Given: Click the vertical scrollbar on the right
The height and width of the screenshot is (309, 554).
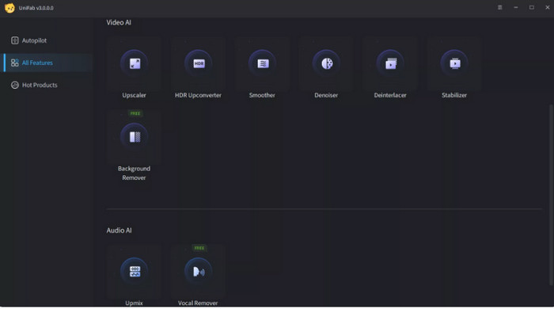Looking at the screenshot, I should [551, 194].
